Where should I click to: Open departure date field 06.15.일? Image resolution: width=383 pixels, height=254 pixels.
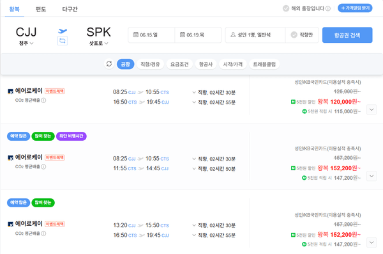(151, 35)
